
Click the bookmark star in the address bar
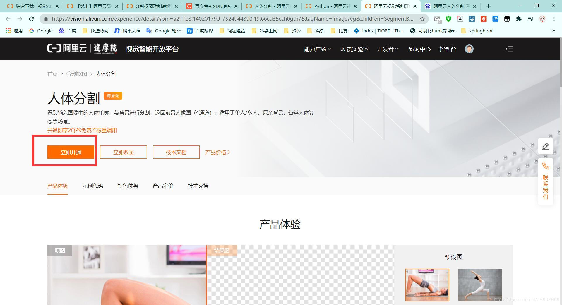422,19
